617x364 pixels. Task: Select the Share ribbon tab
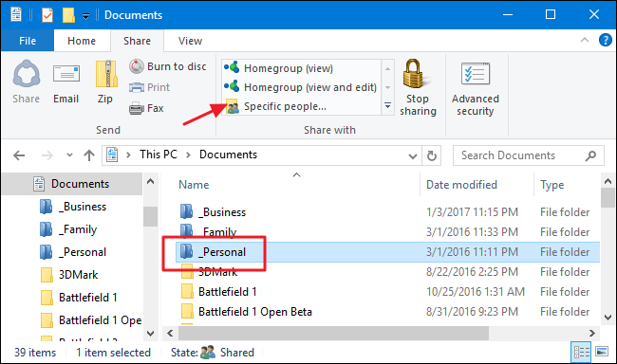click(x=137, y=41)
